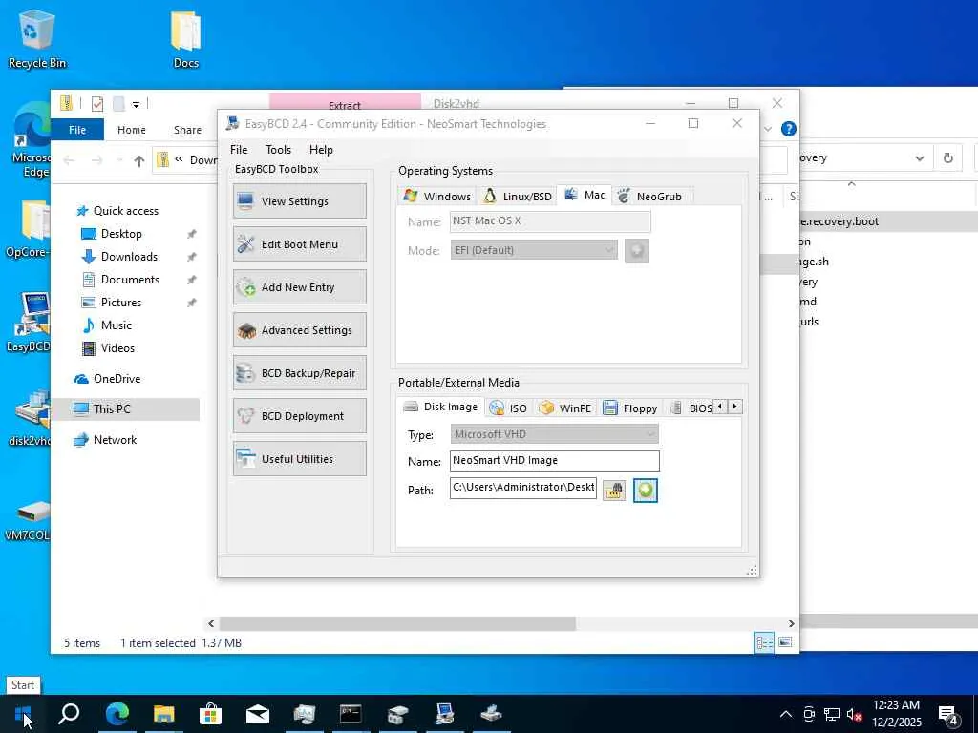Switch to WinPE media tab
The width and height of the screenshot is (978, 733).
pyautogui.click(x=565, y=408)
